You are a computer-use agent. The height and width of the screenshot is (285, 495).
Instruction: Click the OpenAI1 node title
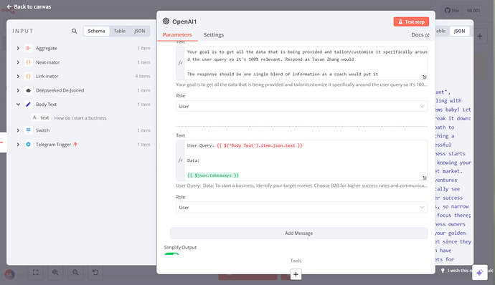pyautogui.click(x=184, y=21)
